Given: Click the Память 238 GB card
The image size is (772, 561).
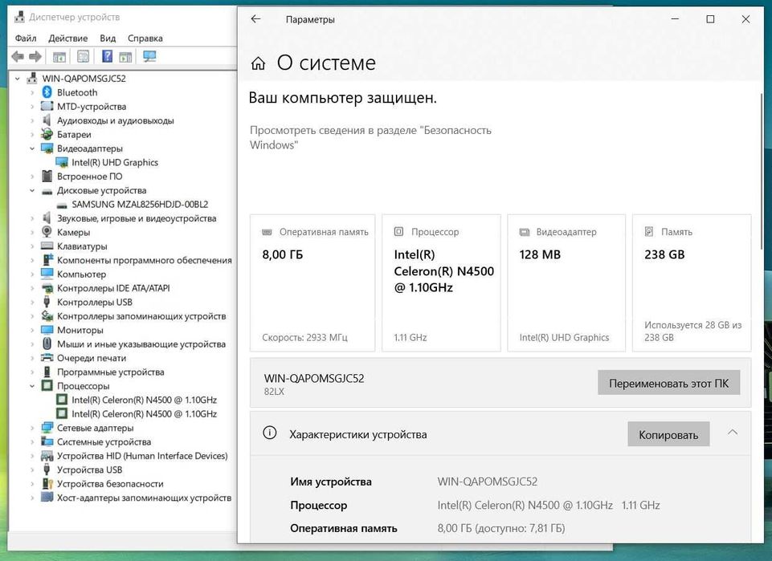Looking at the screenshot, I should pyautogui.click(x=692, y=283).
